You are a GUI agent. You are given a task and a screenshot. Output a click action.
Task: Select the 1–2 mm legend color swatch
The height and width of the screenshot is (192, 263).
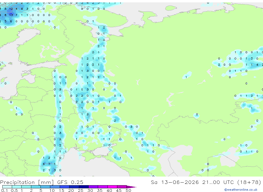point(26,187)
